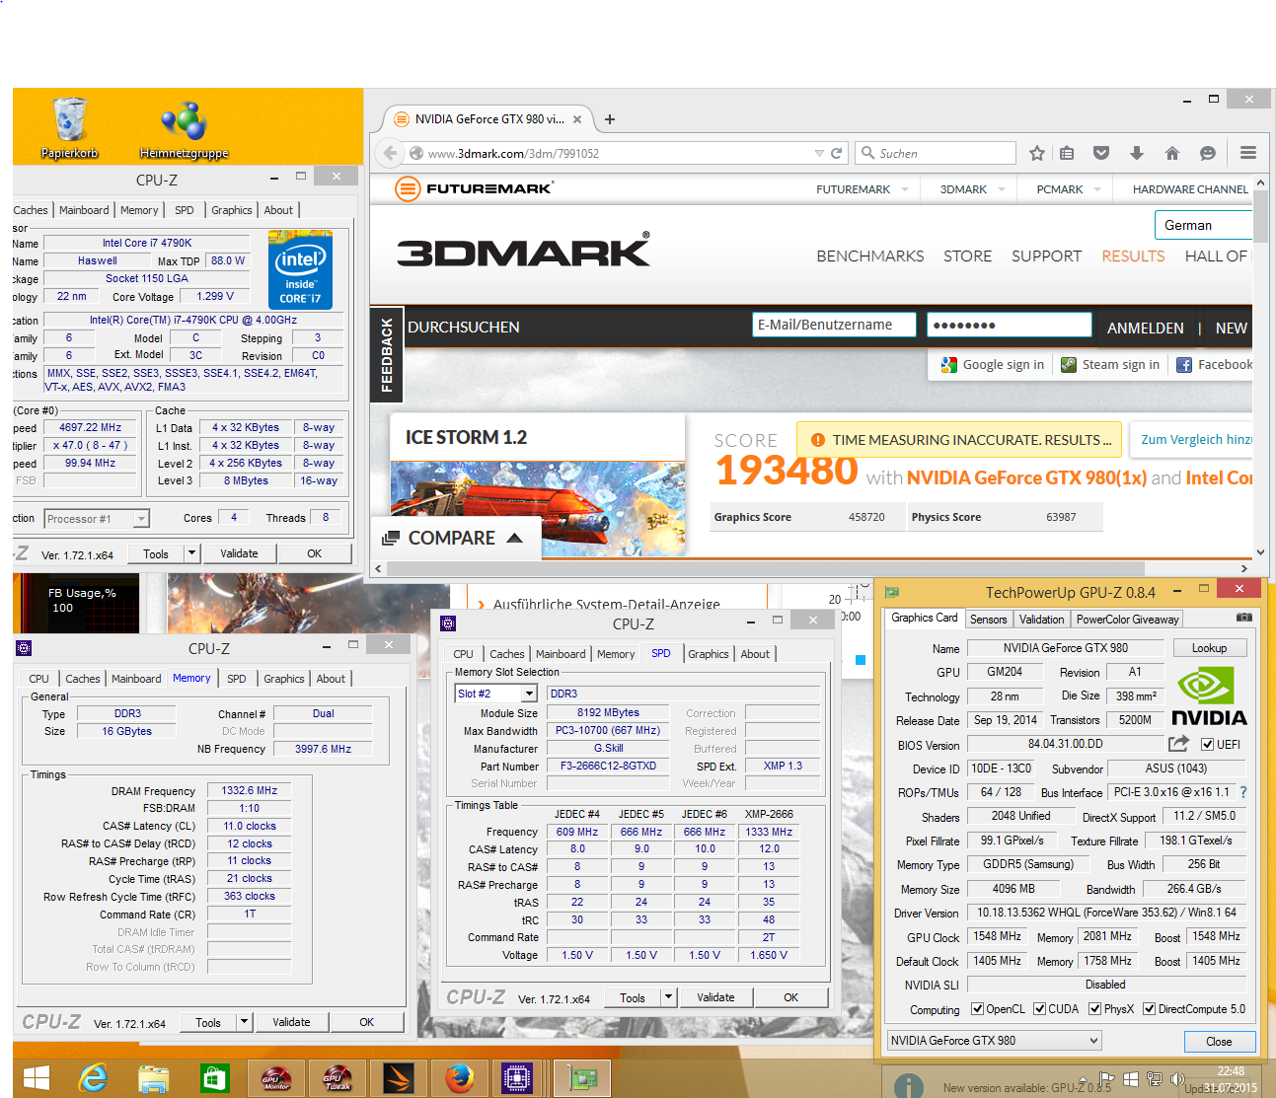Click Google sign in link
The width and height of the screenshot is (1276, 1098).
point(992,365)
